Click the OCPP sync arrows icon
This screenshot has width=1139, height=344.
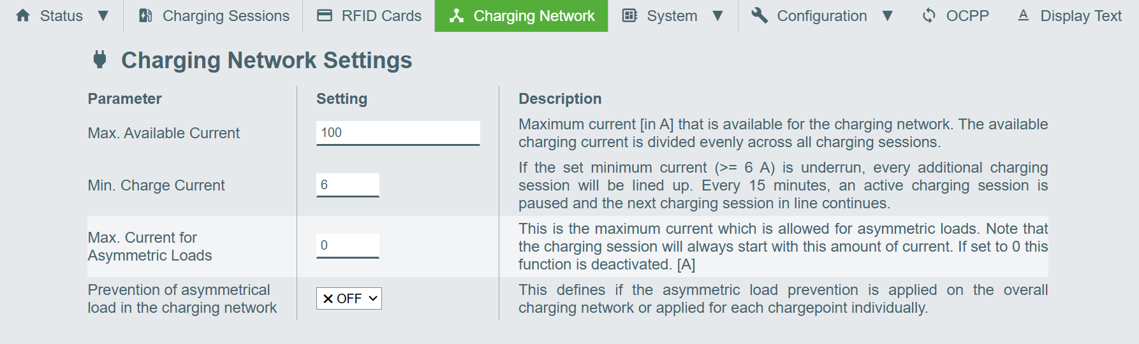tap(929, 15)
